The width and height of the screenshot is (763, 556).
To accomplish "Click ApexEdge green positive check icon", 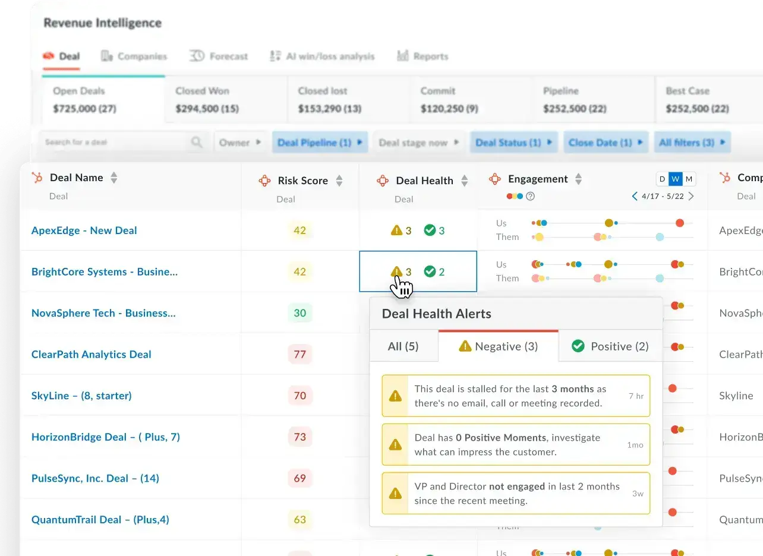I will [x=430, y=230].
